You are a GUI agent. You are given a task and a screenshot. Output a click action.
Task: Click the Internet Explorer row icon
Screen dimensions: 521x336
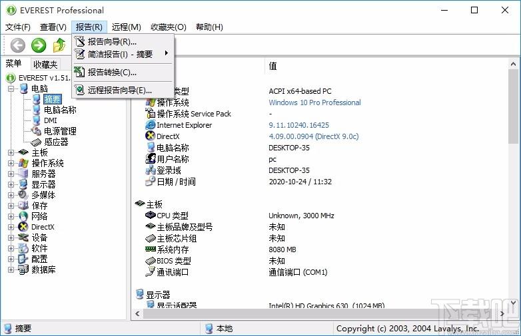151,125
